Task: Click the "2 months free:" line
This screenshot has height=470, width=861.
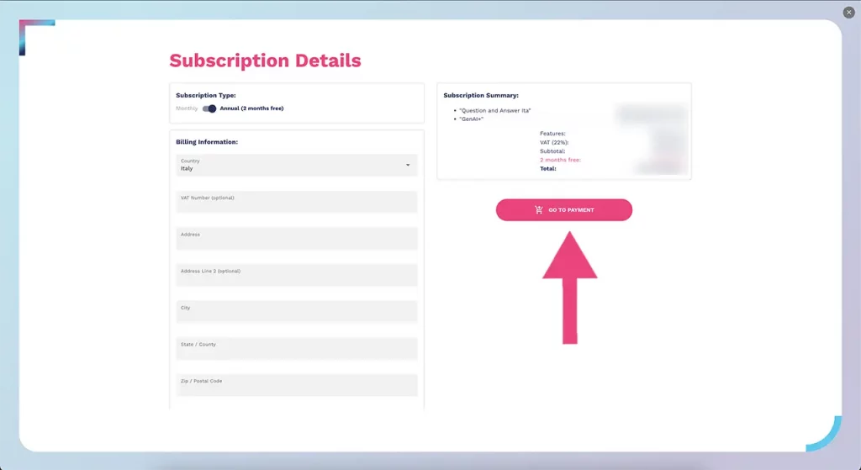Action: click(x=560, y=160)
